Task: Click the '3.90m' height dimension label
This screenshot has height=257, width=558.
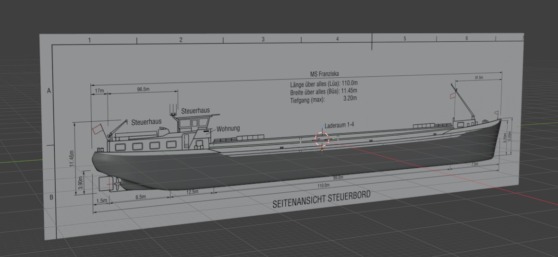Action: [x=80, y=182]
